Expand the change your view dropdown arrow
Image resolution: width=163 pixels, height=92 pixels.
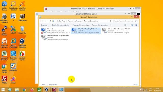point(128,25)
